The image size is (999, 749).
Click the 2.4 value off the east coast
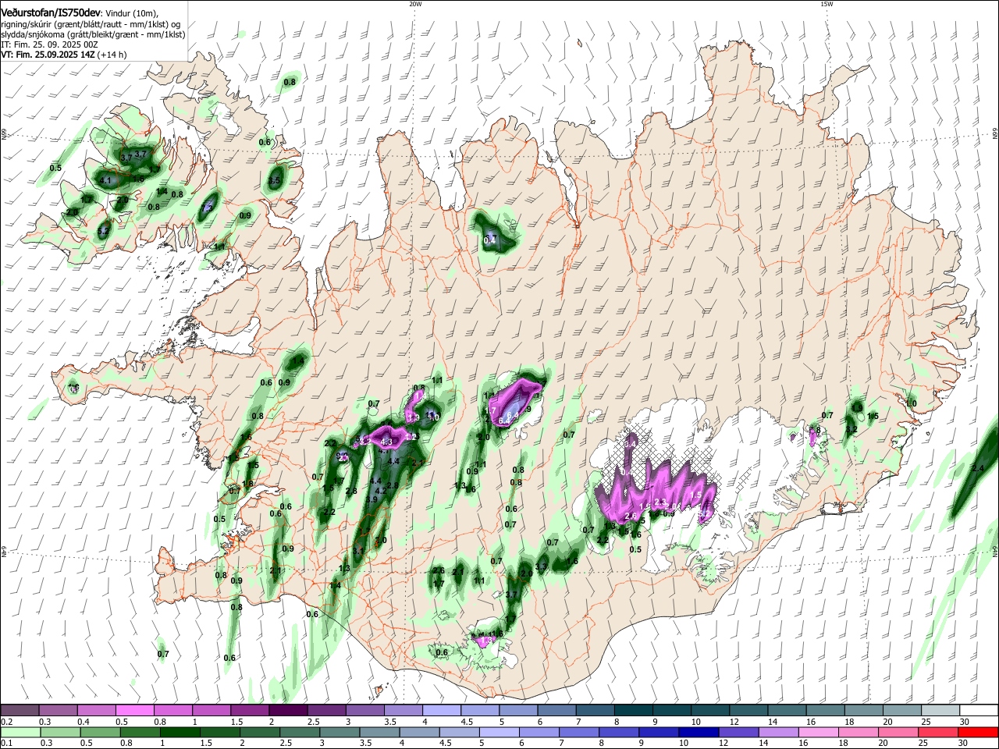[979, 468]
